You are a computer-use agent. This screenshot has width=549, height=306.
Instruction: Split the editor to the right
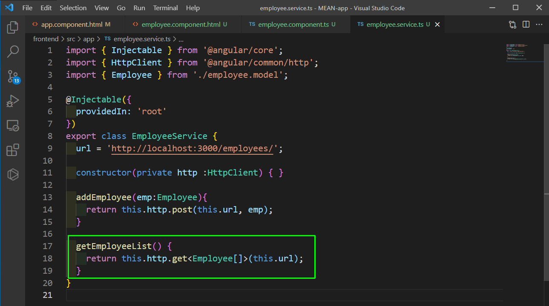click(526, 25)
